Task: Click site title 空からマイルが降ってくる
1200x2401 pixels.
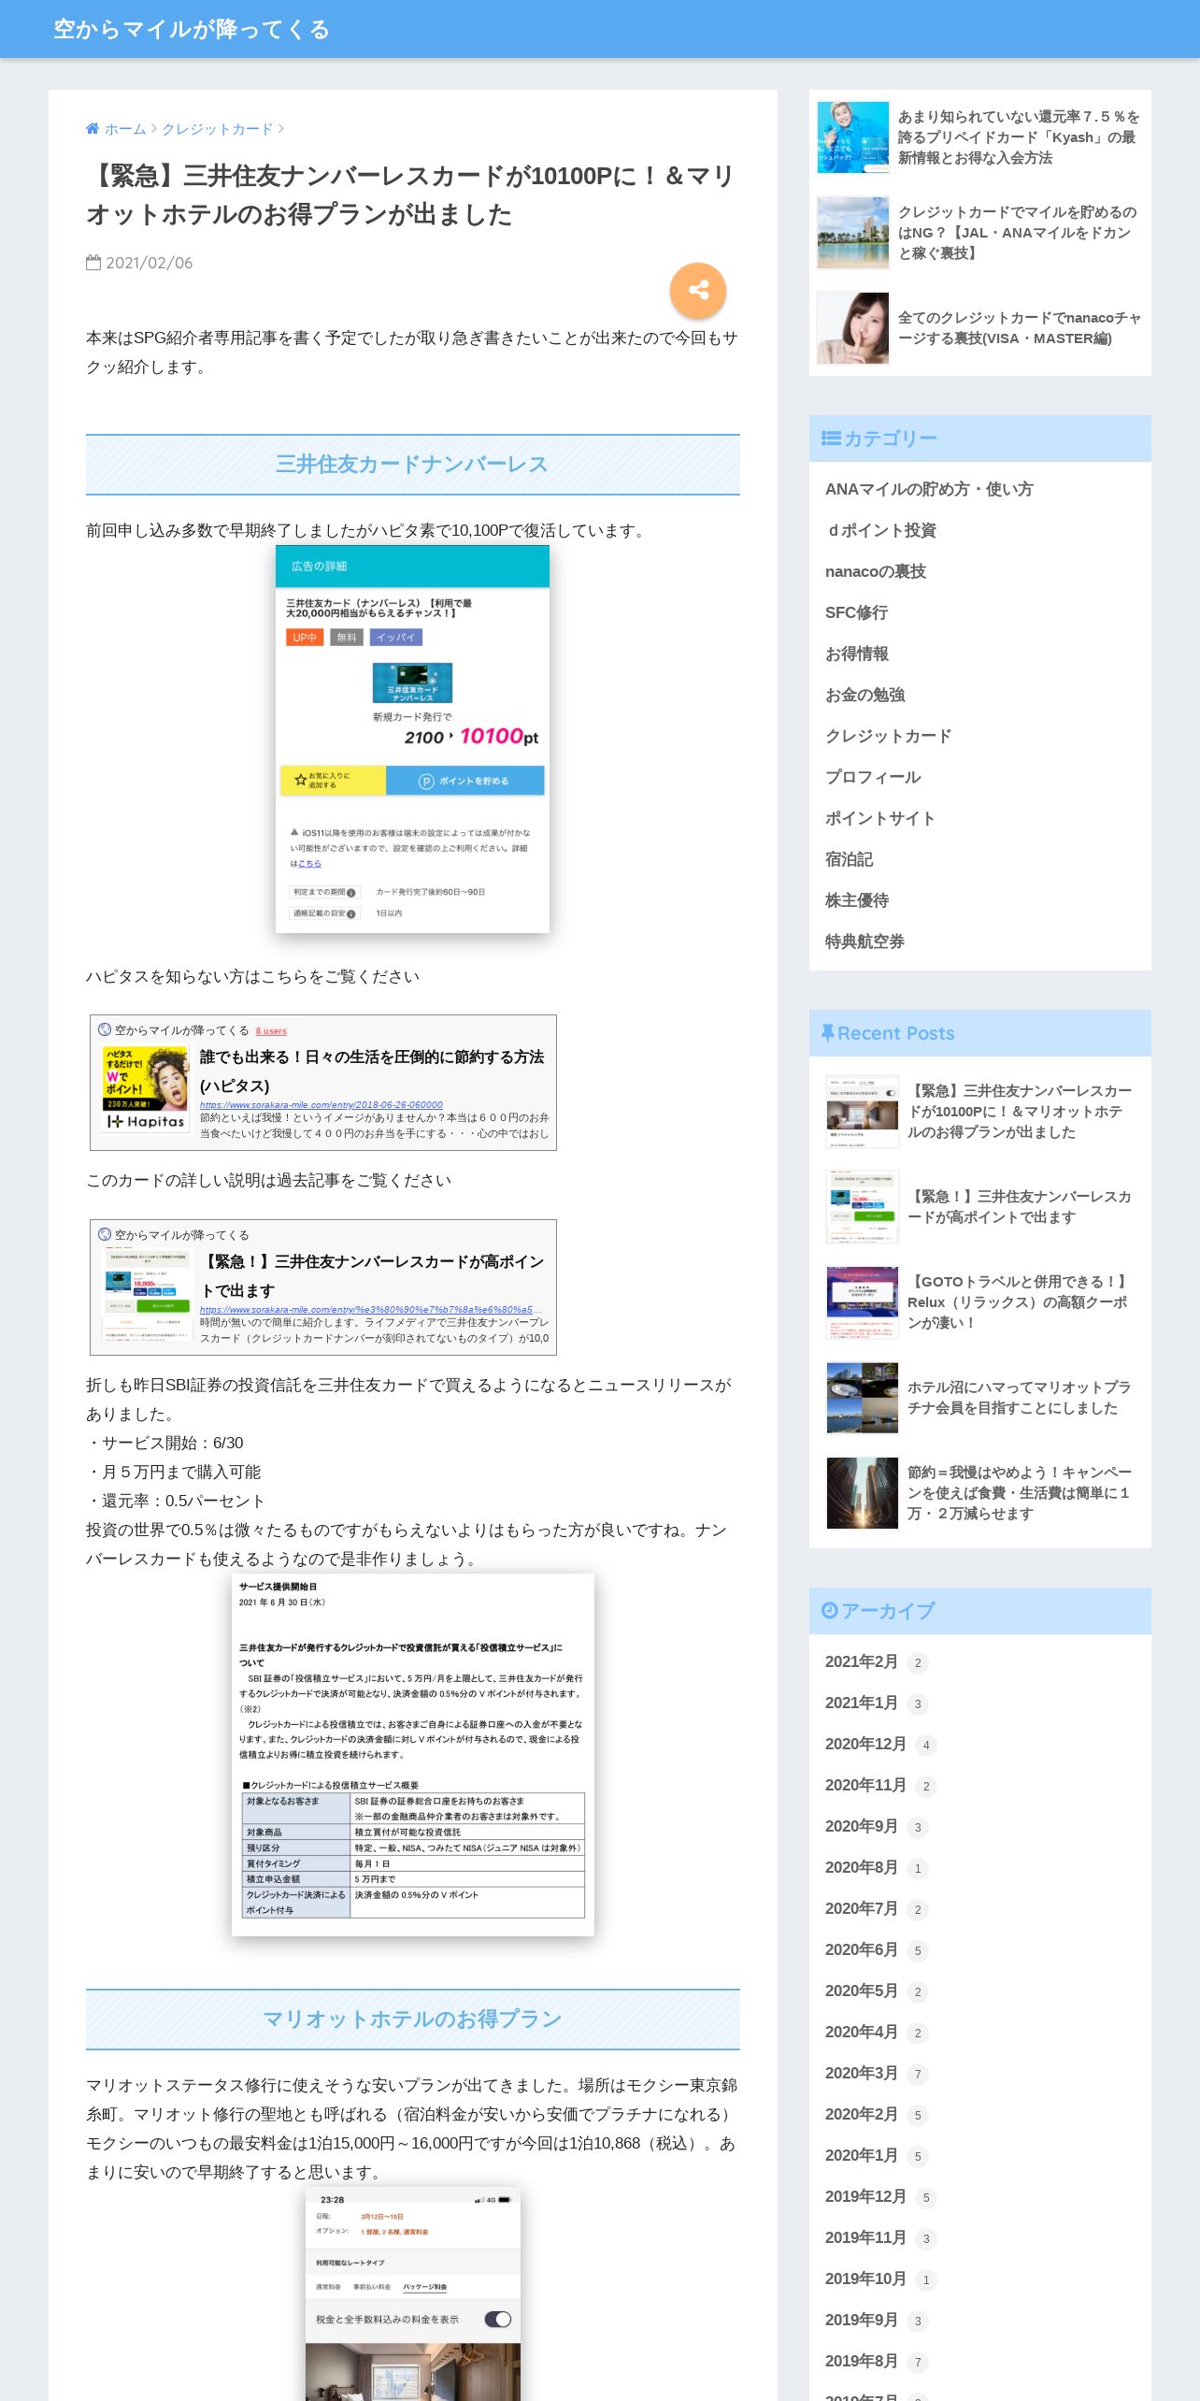Action: [x=192, y=29]
